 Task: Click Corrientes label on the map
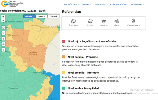(45, 28)
